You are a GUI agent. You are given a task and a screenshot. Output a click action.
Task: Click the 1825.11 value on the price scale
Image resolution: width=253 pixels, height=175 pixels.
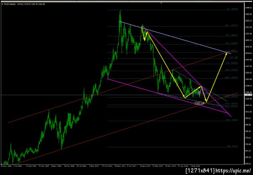[248, 21]
